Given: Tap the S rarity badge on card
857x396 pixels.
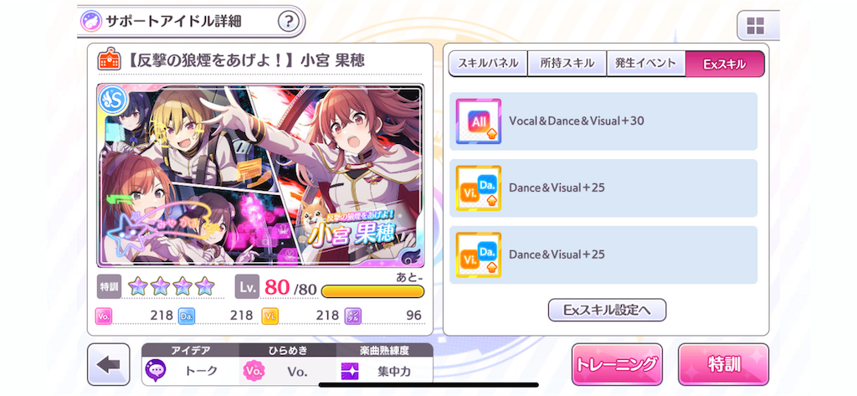Looking at the screenshot, I should pyautogui.click(x=113, y=100).
